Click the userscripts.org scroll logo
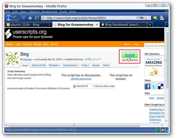 (8, 34)
